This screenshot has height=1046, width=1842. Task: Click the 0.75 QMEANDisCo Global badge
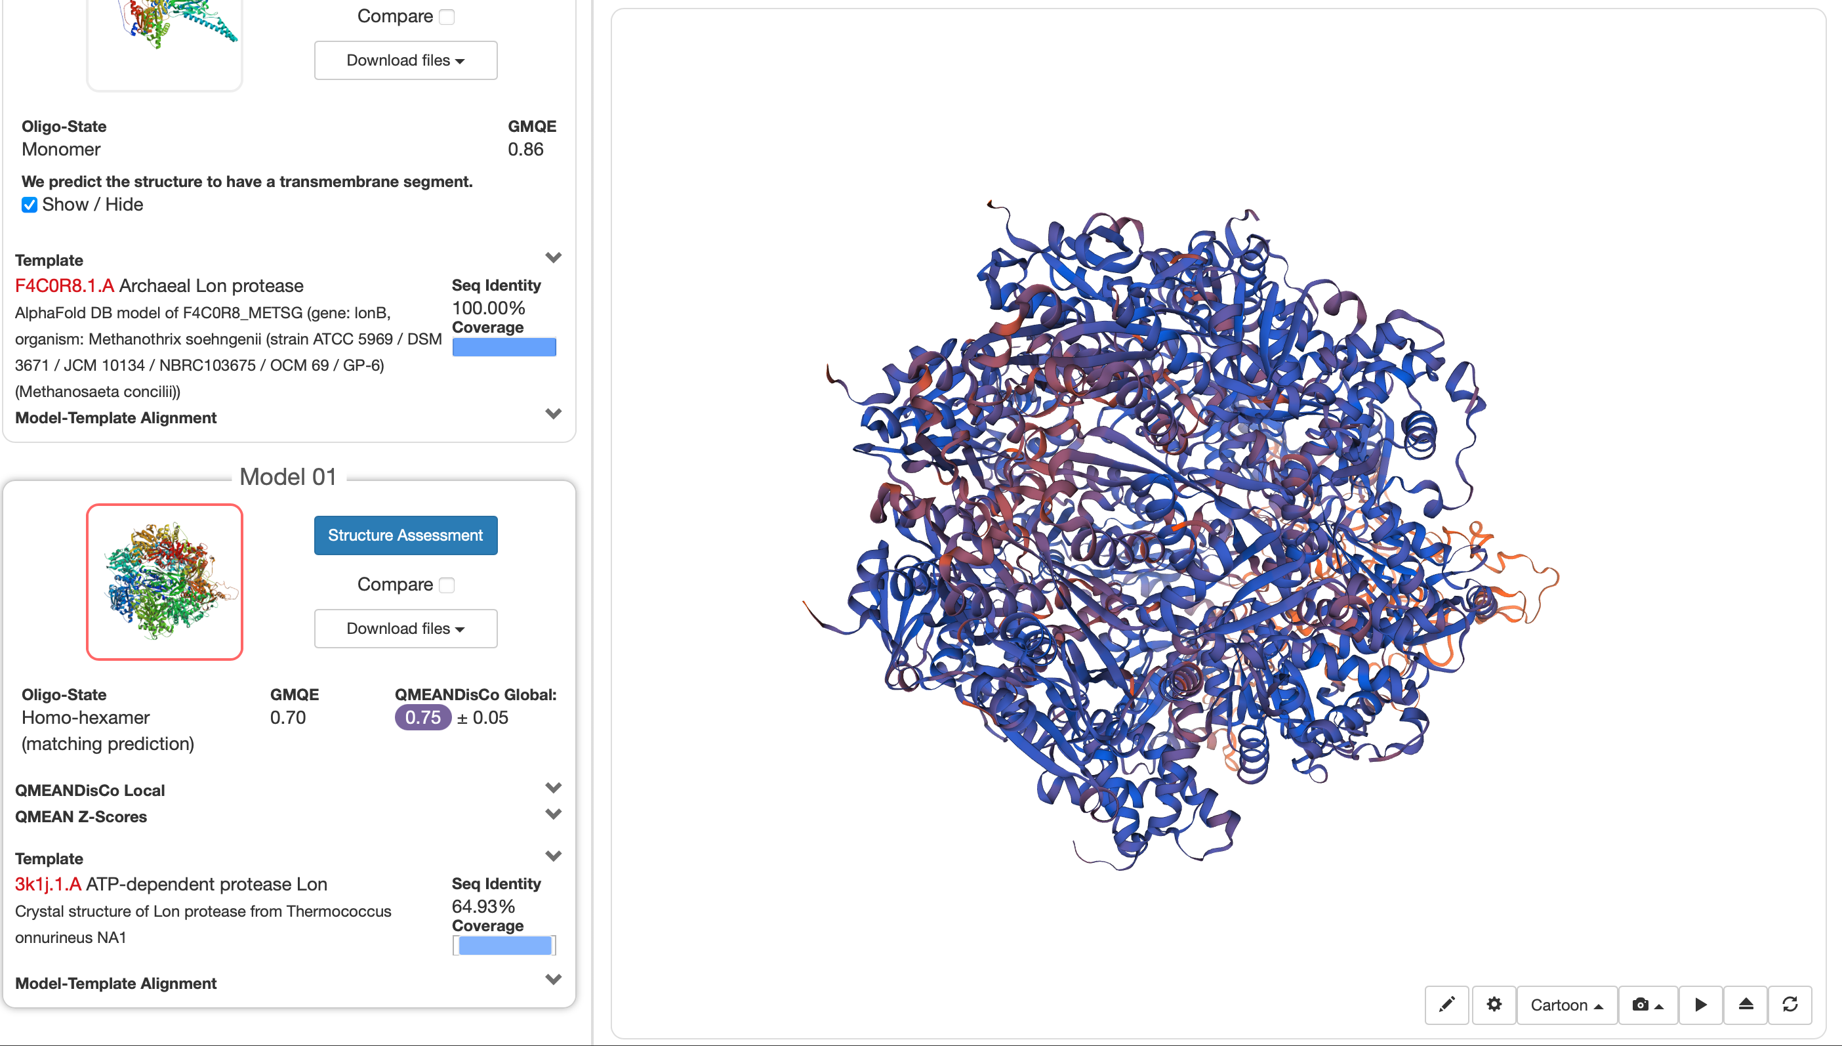click(x=423, y=718)
